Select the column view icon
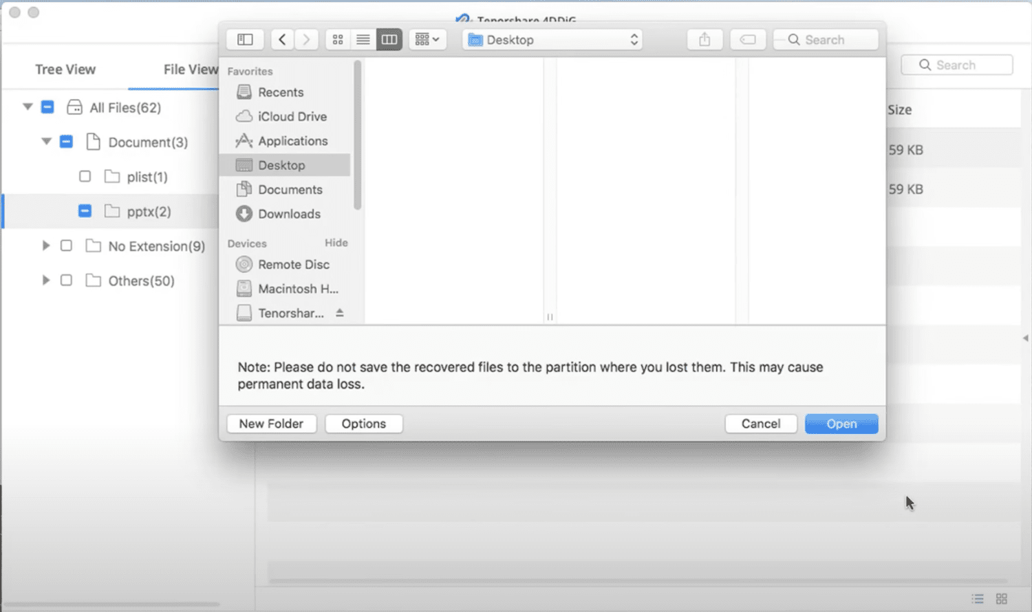This screenshot has width=1032, height=612. pyautogui.click(x=389, y=39)
